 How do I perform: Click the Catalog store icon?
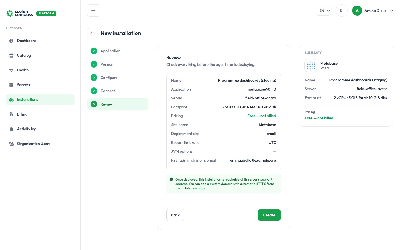click(x=11, y=55)
